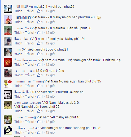The width and height of the screenshot is (131, 137).
Task: Open the Joker face avatar profile
Action: tap(8, 94)
